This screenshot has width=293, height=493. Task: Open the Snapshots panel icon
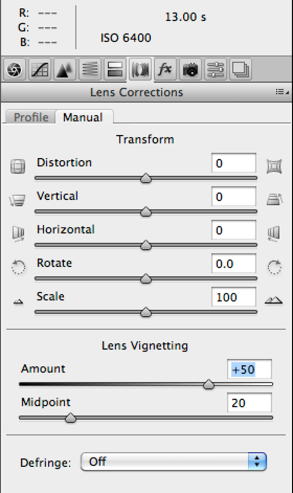point(241,70)
